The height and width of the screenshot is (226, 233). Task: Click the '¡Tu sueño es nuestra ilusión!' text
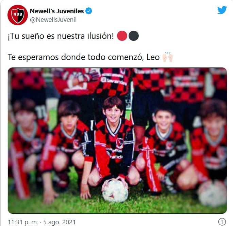pyautogui.click(x=61, y=36)
